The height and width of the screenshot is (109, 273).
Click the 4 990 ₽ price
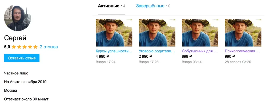point(102,56)
